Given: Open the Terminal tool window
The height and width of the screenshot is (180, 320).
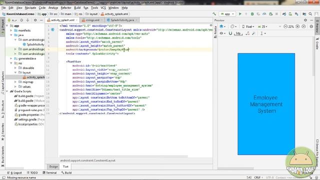Looking at the screenshot, I should (49, 172).
